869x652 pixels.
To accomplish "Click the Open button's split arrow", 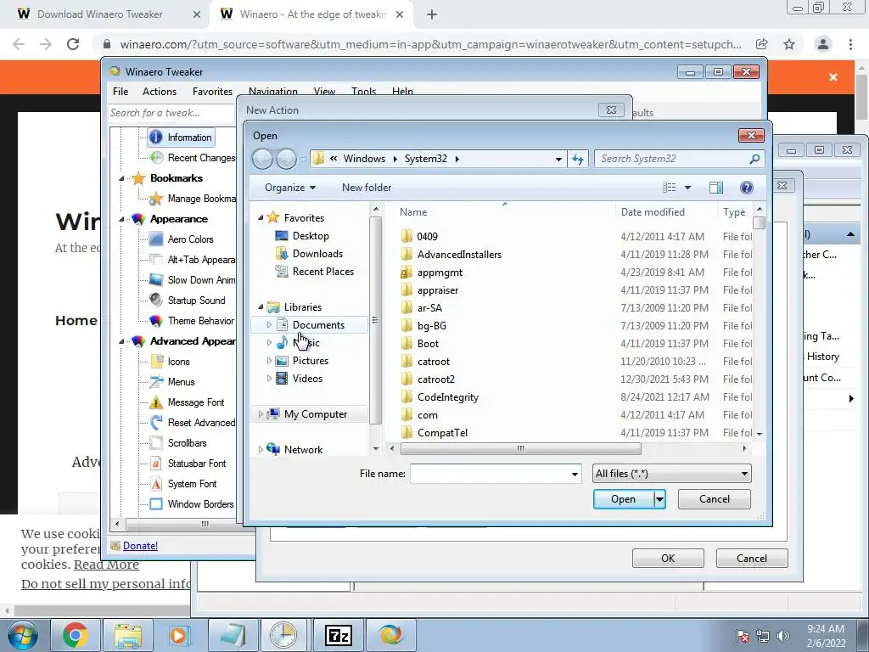I will tap(659, 499).
